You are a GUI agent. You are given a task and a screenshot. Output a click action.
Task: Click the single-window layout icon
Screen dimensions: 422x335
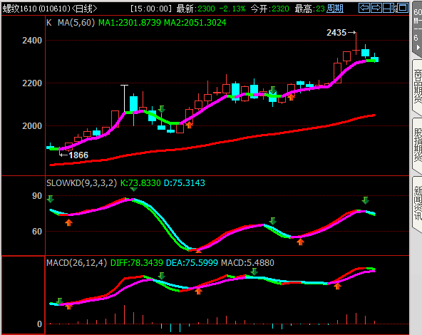pos(402,8)
